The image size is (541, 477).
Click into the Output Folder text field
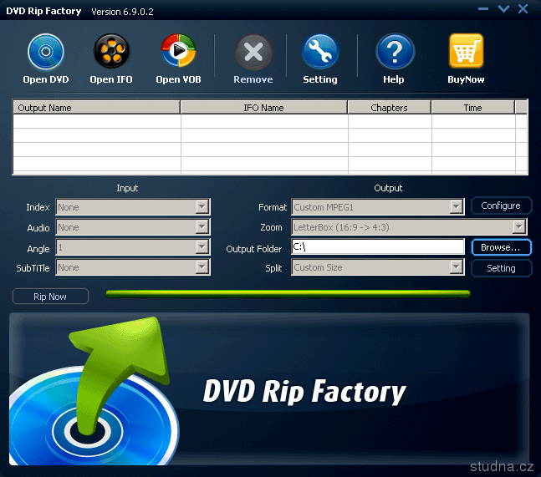tap(378, 246)
